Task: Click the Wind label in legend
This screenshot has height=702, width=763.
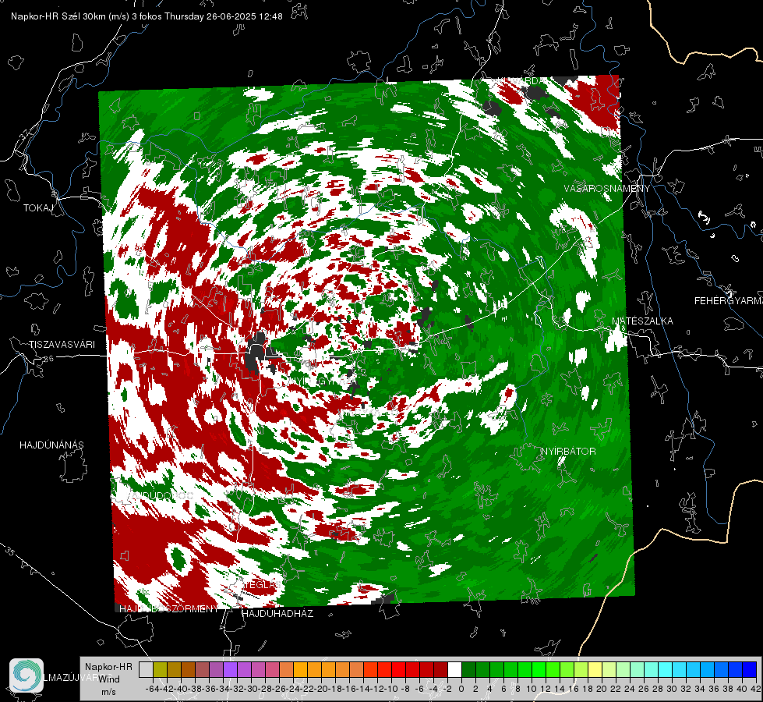Action: [x=109, y=679]
